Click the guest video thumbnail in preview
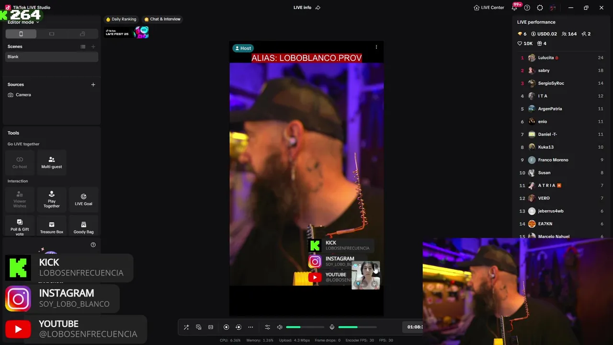 tap(366, 275)
